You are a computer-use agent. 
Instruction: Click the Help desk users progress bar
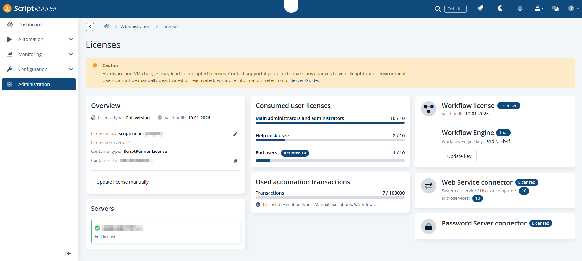(x=330, y=140)
